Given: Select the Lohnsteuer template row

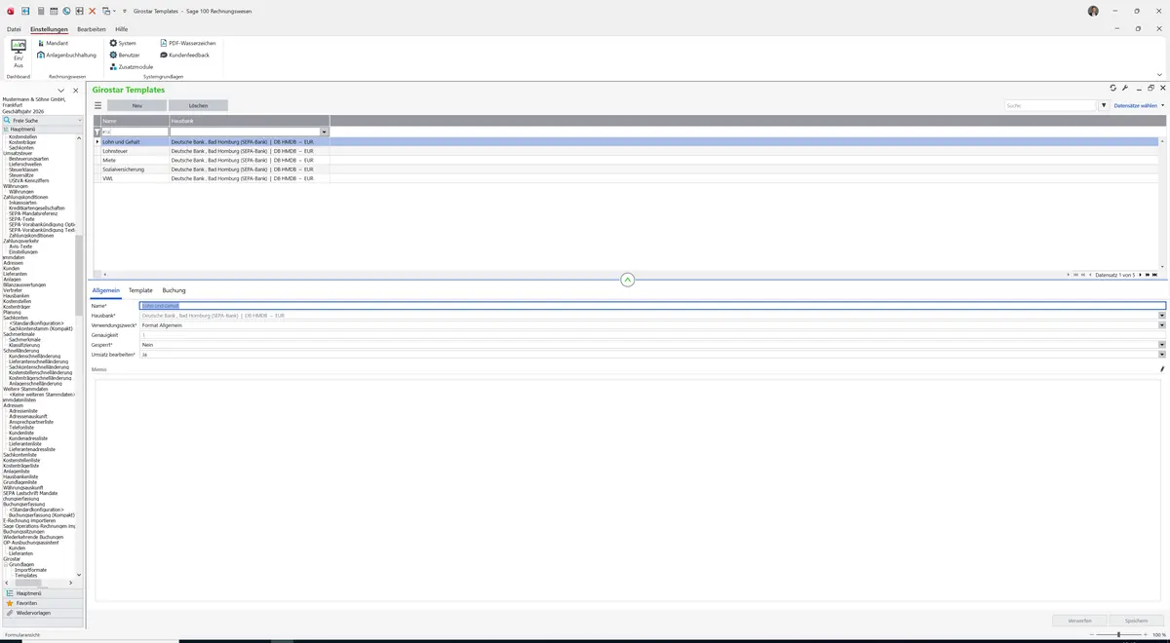Looking at the screenshot, I should (x=627, y=151).
